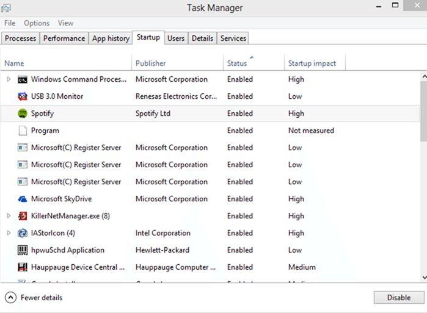Image resolution: width=427 pixels, height=313 pixels.
Task: Click the KillerNetManager.exe icon
Action: pyautogui.click(x=23, y=216)
